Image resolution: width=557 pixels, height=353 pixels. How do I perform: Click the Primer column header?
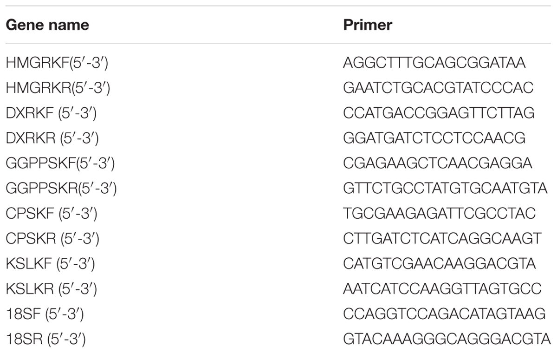tap(367, 25)
